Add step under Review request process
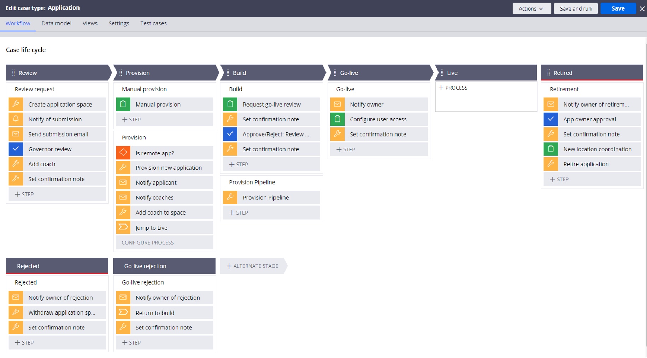Image resolution: width=647 pixels, height=358 pixels. pos(57,194)
